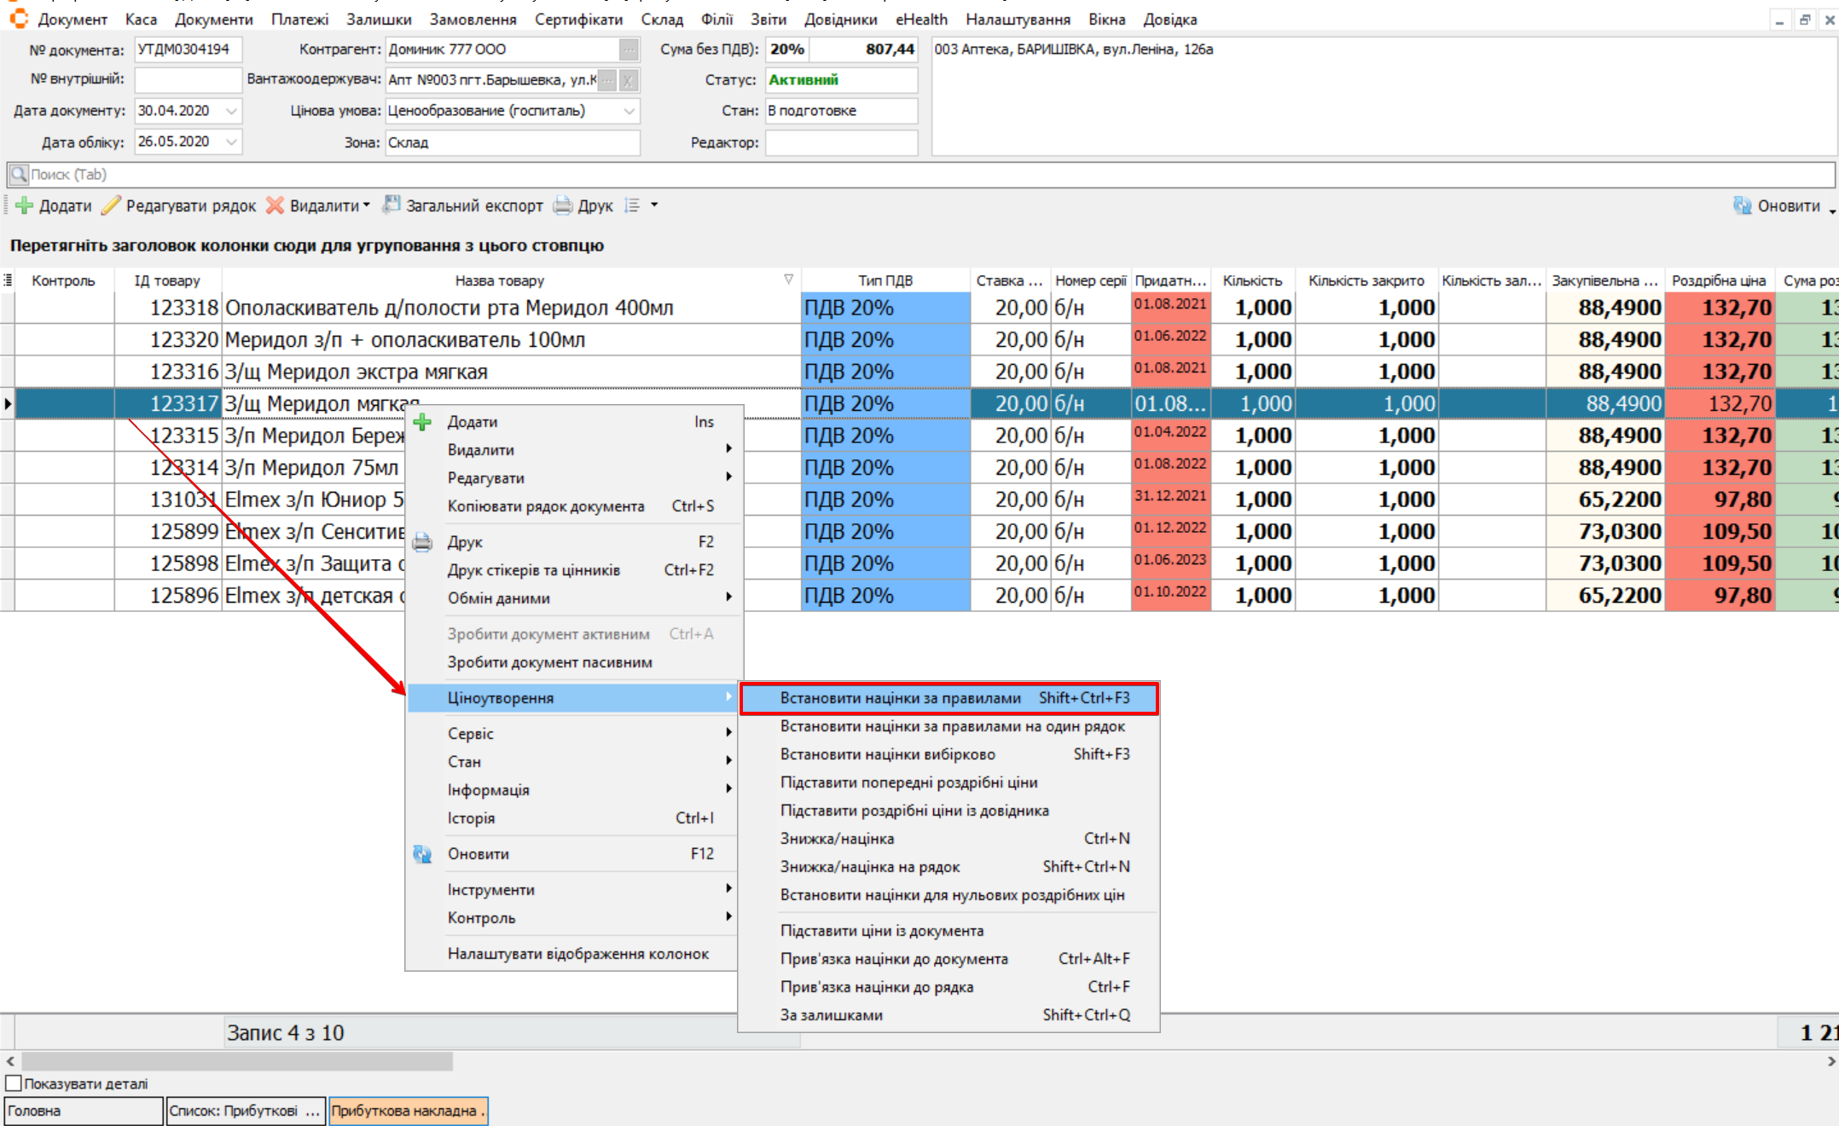Choose Знижка/націнка from the submenu
Viewport: 1839px width, 1126px height.
point(837,839)
